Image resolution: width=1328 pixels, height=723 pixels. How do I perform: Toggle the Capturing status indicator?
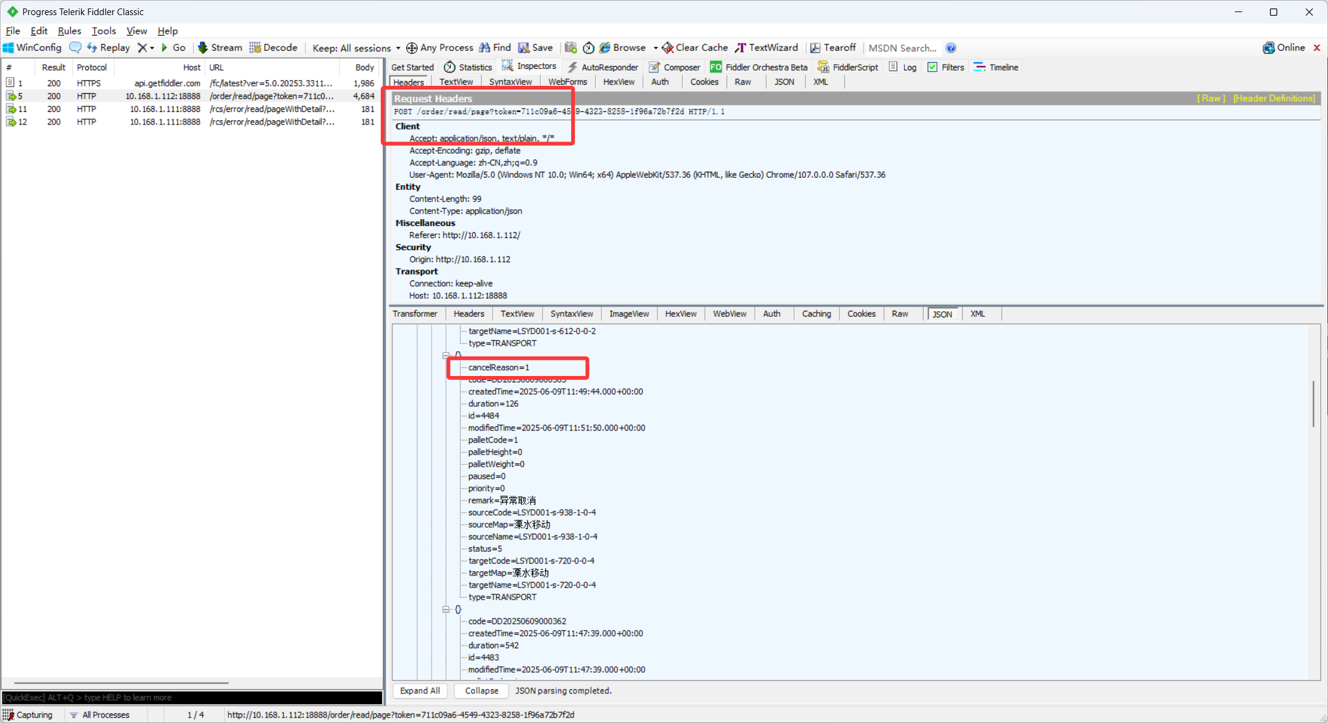[x=28, y=715]
